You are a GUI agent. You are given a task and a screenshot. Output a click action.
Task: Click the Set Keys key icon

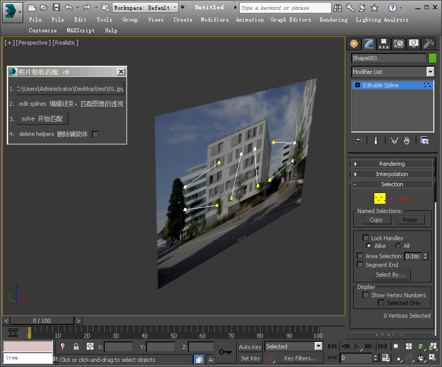tap(224, 352)
